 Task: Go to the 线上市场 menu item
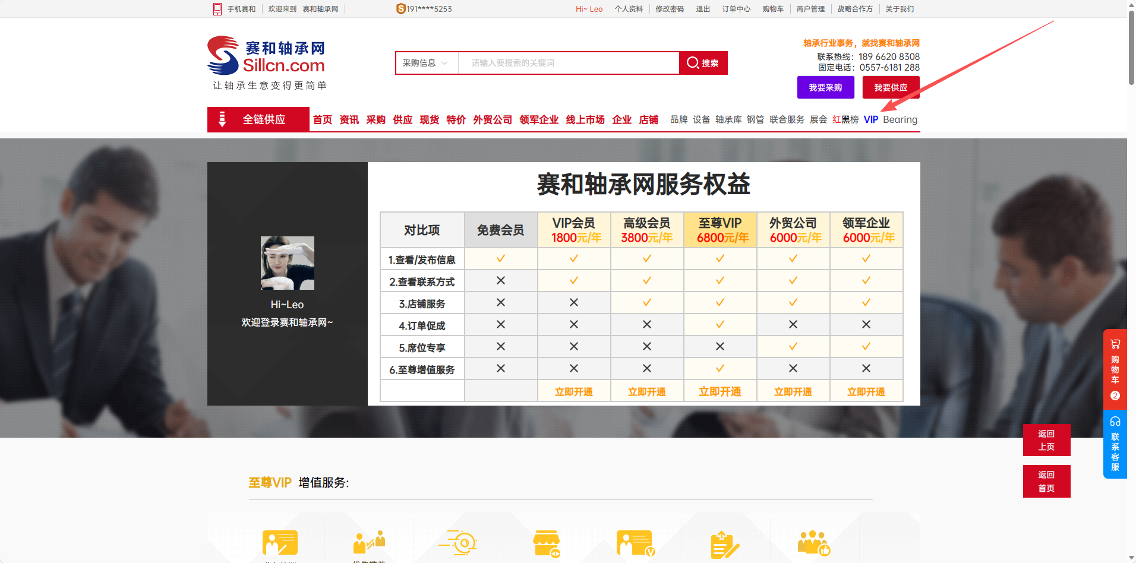[585, 119]
